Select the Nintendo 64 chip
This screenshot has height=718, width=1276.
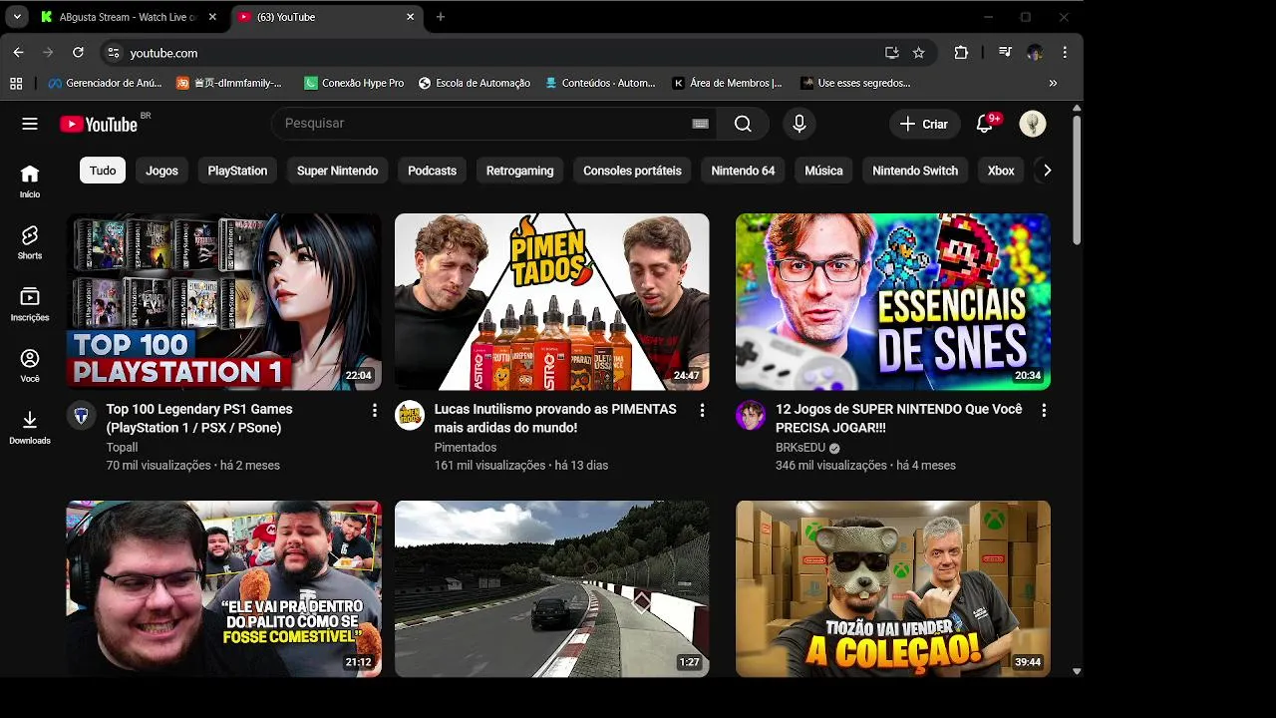[743, 171]
